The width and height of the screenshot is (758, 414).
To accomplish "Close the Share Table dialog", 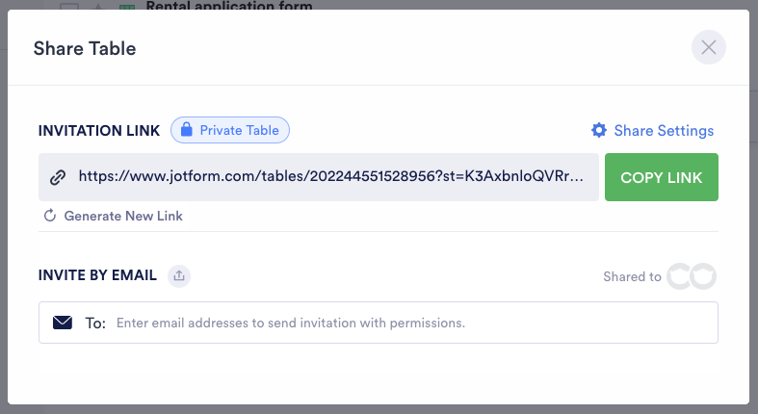I will click(709, 47).
